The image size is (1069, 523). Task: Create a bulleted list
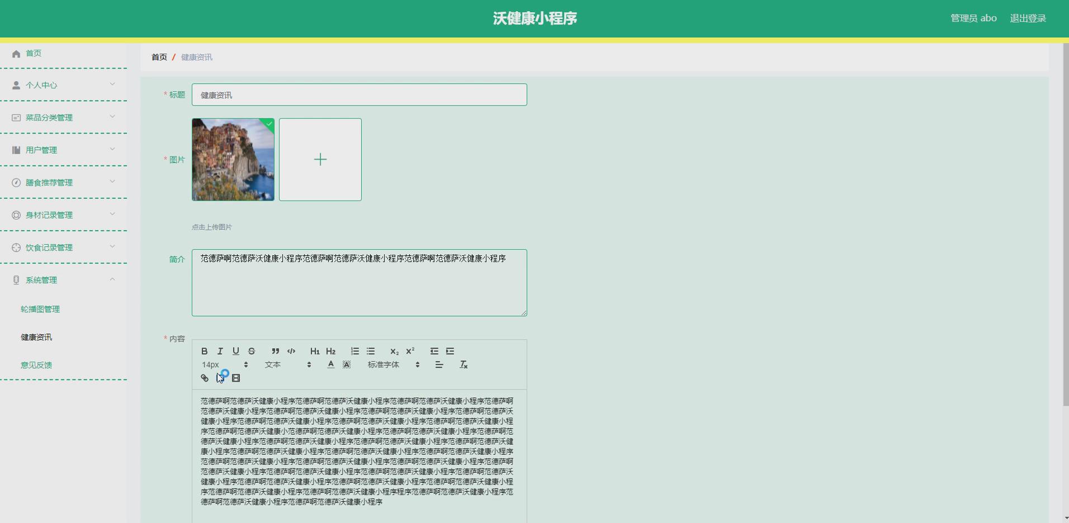[370, 351]
